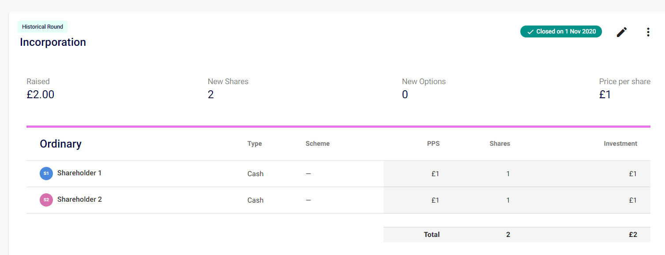Click the Shareholder 2 avatar icon

(46, 200)
